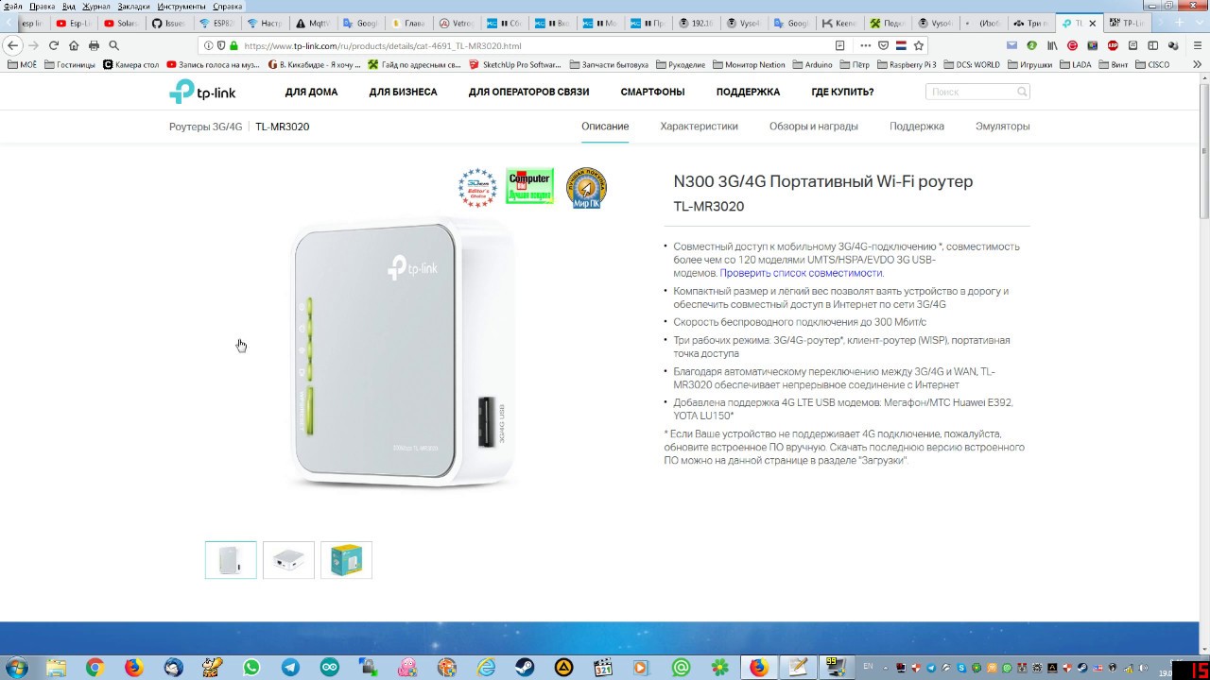Open the Firefox hamburger menu

pos(1197,45)
